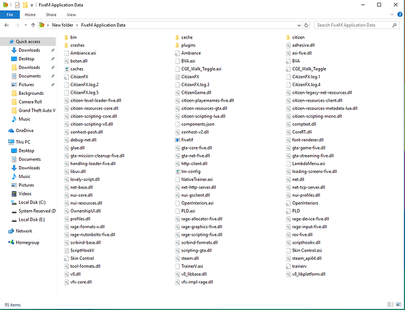Select OneDrive in navigation pane
The height and width of the screenshot is (310, 405).
[x=25, y=131]
